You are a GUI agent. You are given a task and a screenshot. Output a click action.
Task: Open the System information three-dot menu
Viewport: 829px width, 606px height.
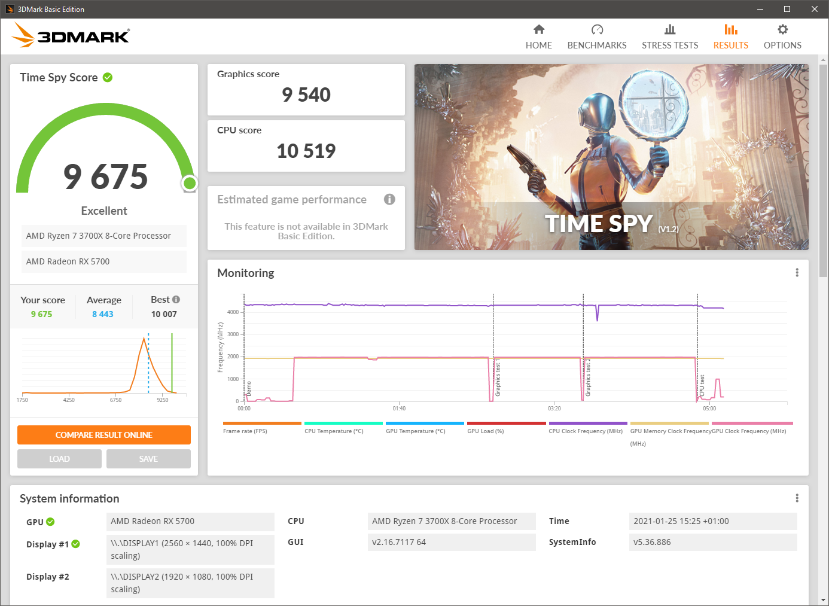pos(797,498)
